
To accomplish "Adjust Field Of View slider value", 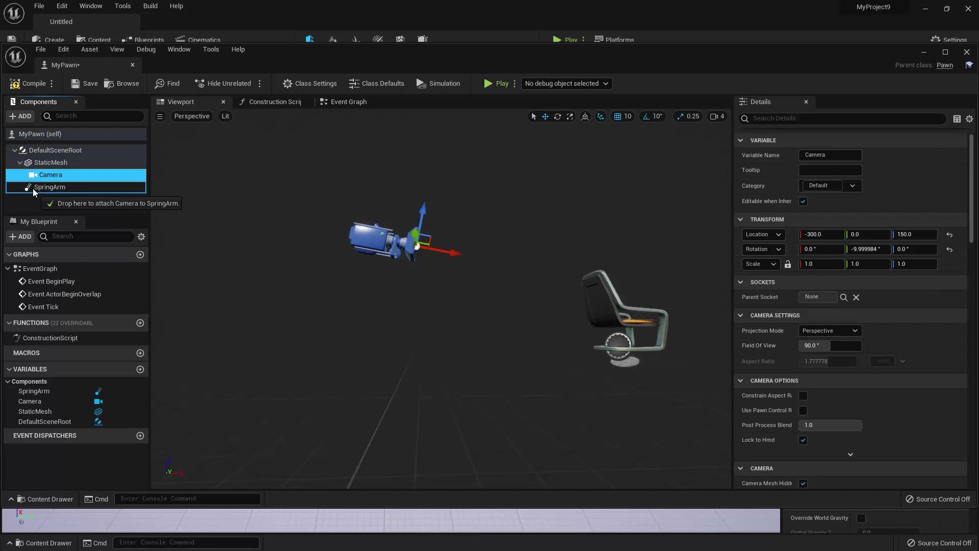I will [x=830, y=346].
